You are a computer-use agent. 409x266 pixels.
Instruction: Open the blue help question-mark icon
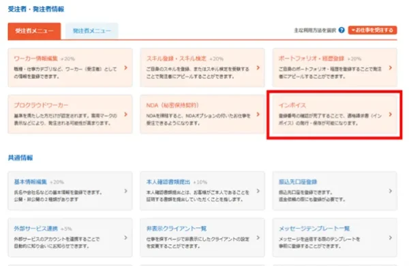pos(342,30)
